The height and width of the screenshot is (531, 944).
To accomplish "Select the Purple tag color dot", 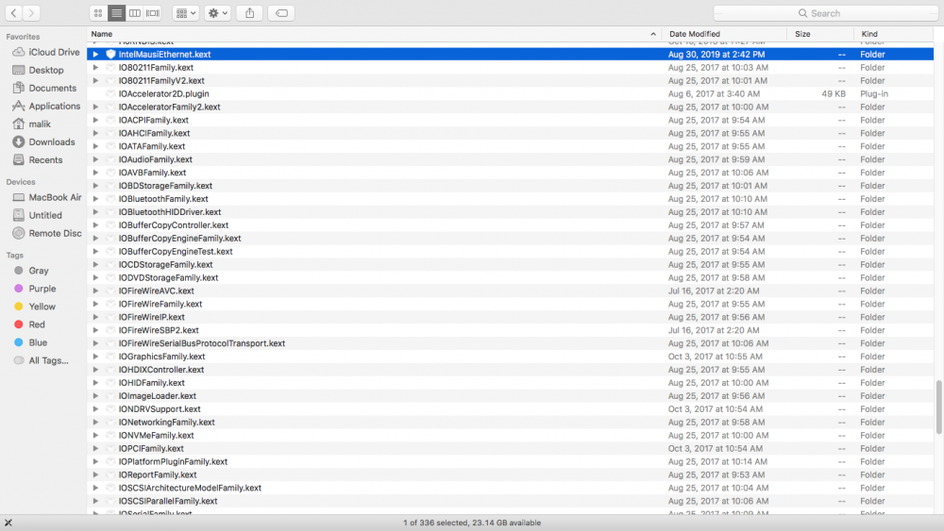I will [x=19, y=289].
